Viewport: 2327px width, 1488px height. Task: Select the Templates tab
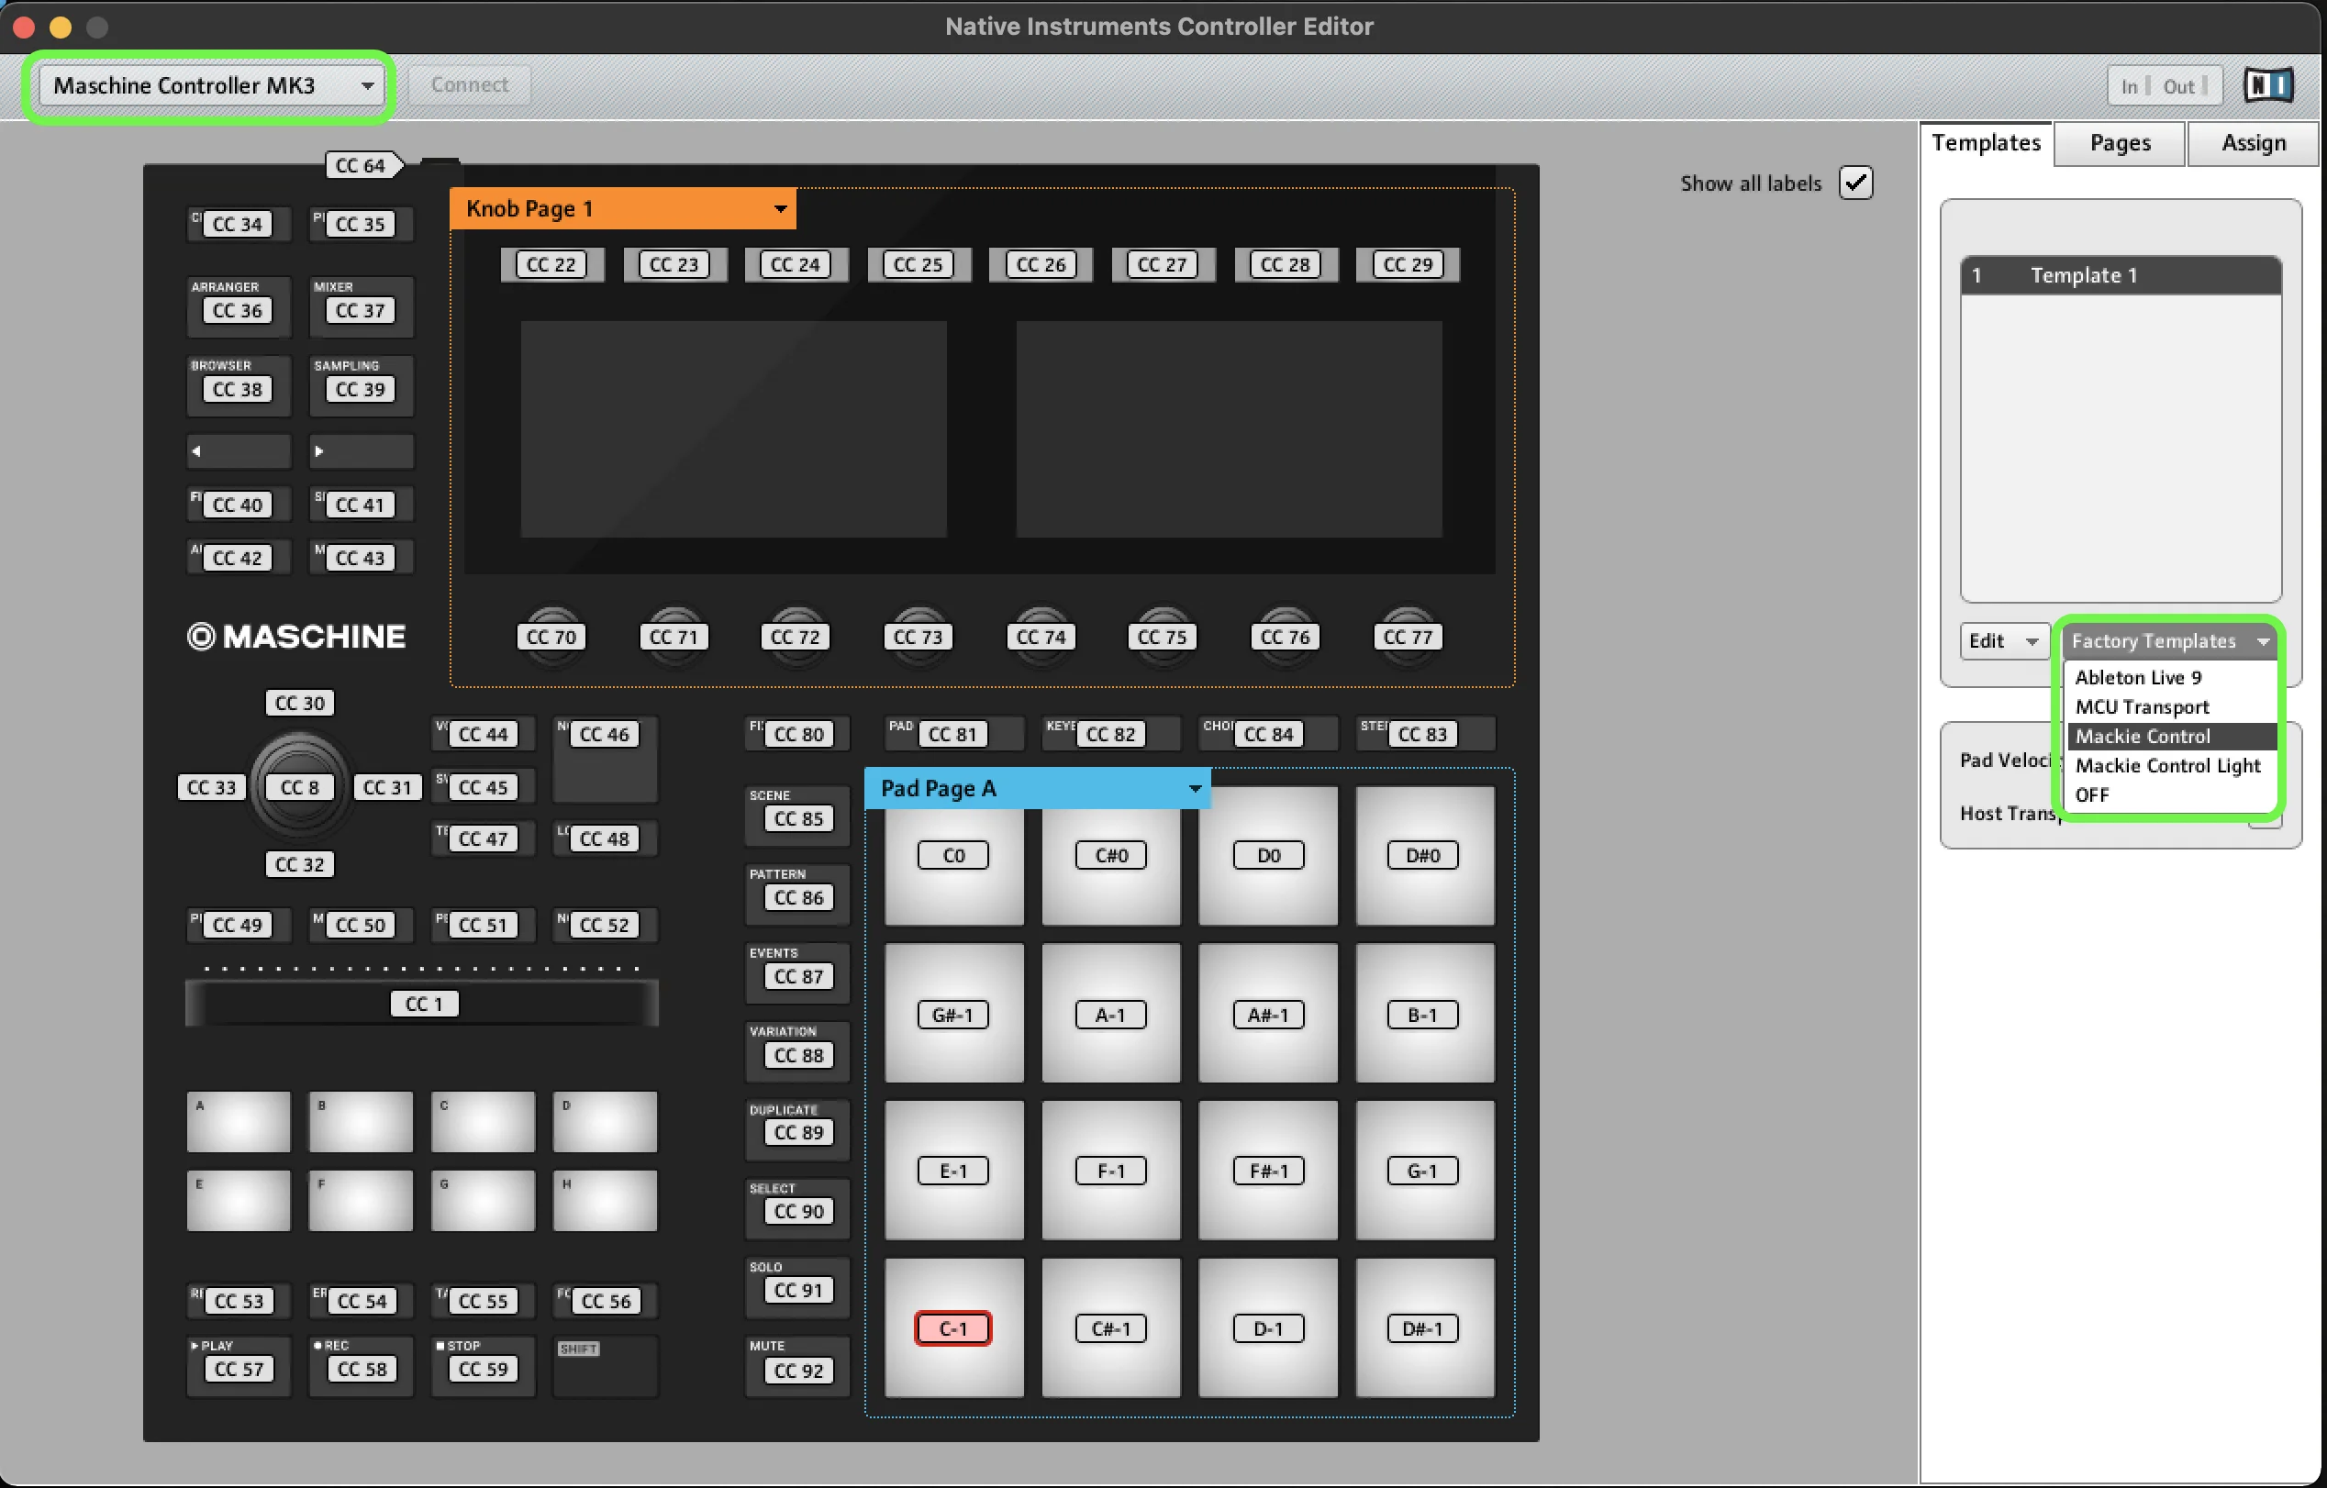tap(1986, 143)
